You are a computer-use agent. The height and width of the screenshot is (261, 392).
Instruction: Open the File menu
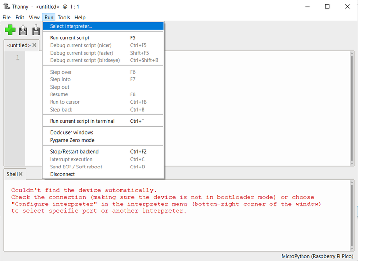[x=6, y=17]
